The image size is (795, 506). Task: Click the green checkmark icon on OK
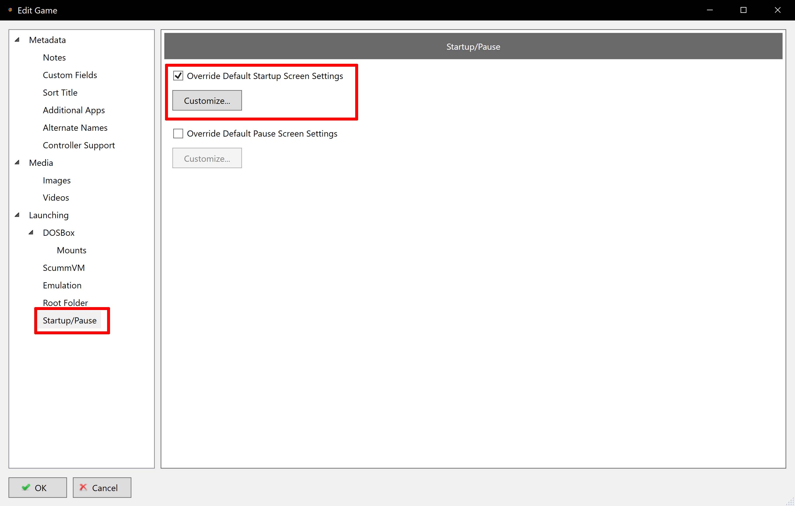click(x=26, y=487)
